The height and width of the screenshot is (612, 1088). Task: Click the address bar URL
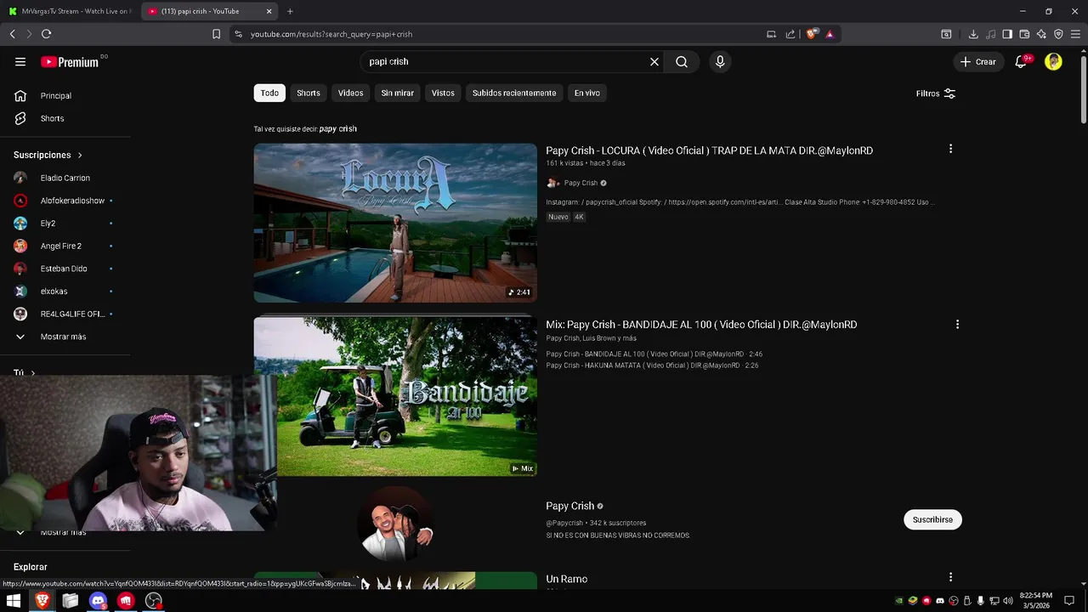[x=331, y=34]
